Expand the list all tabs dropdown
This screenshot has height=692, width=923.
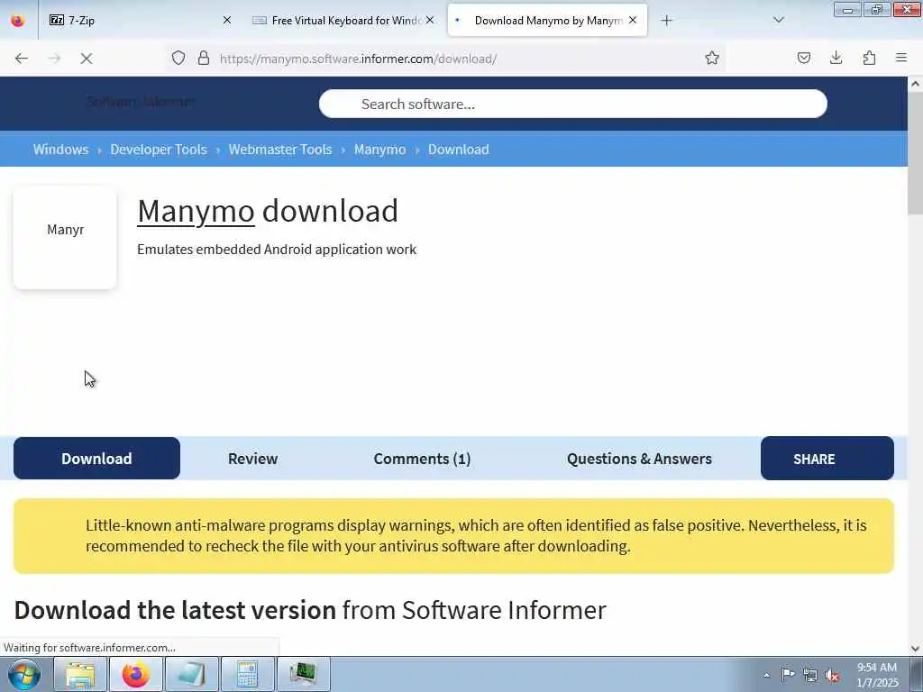[x=778, y=21]
